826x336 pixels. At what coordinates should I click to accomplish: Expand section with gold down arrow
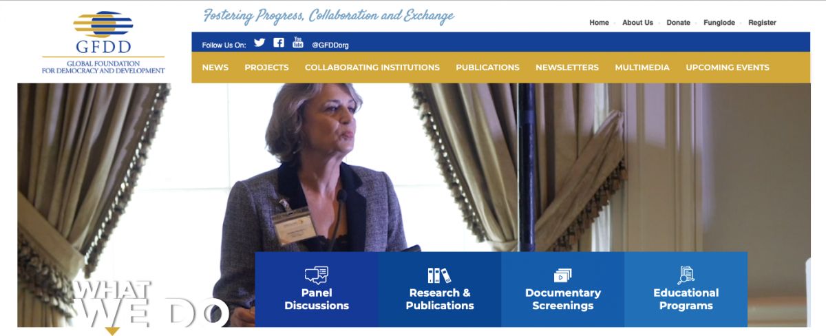[112, 331]
